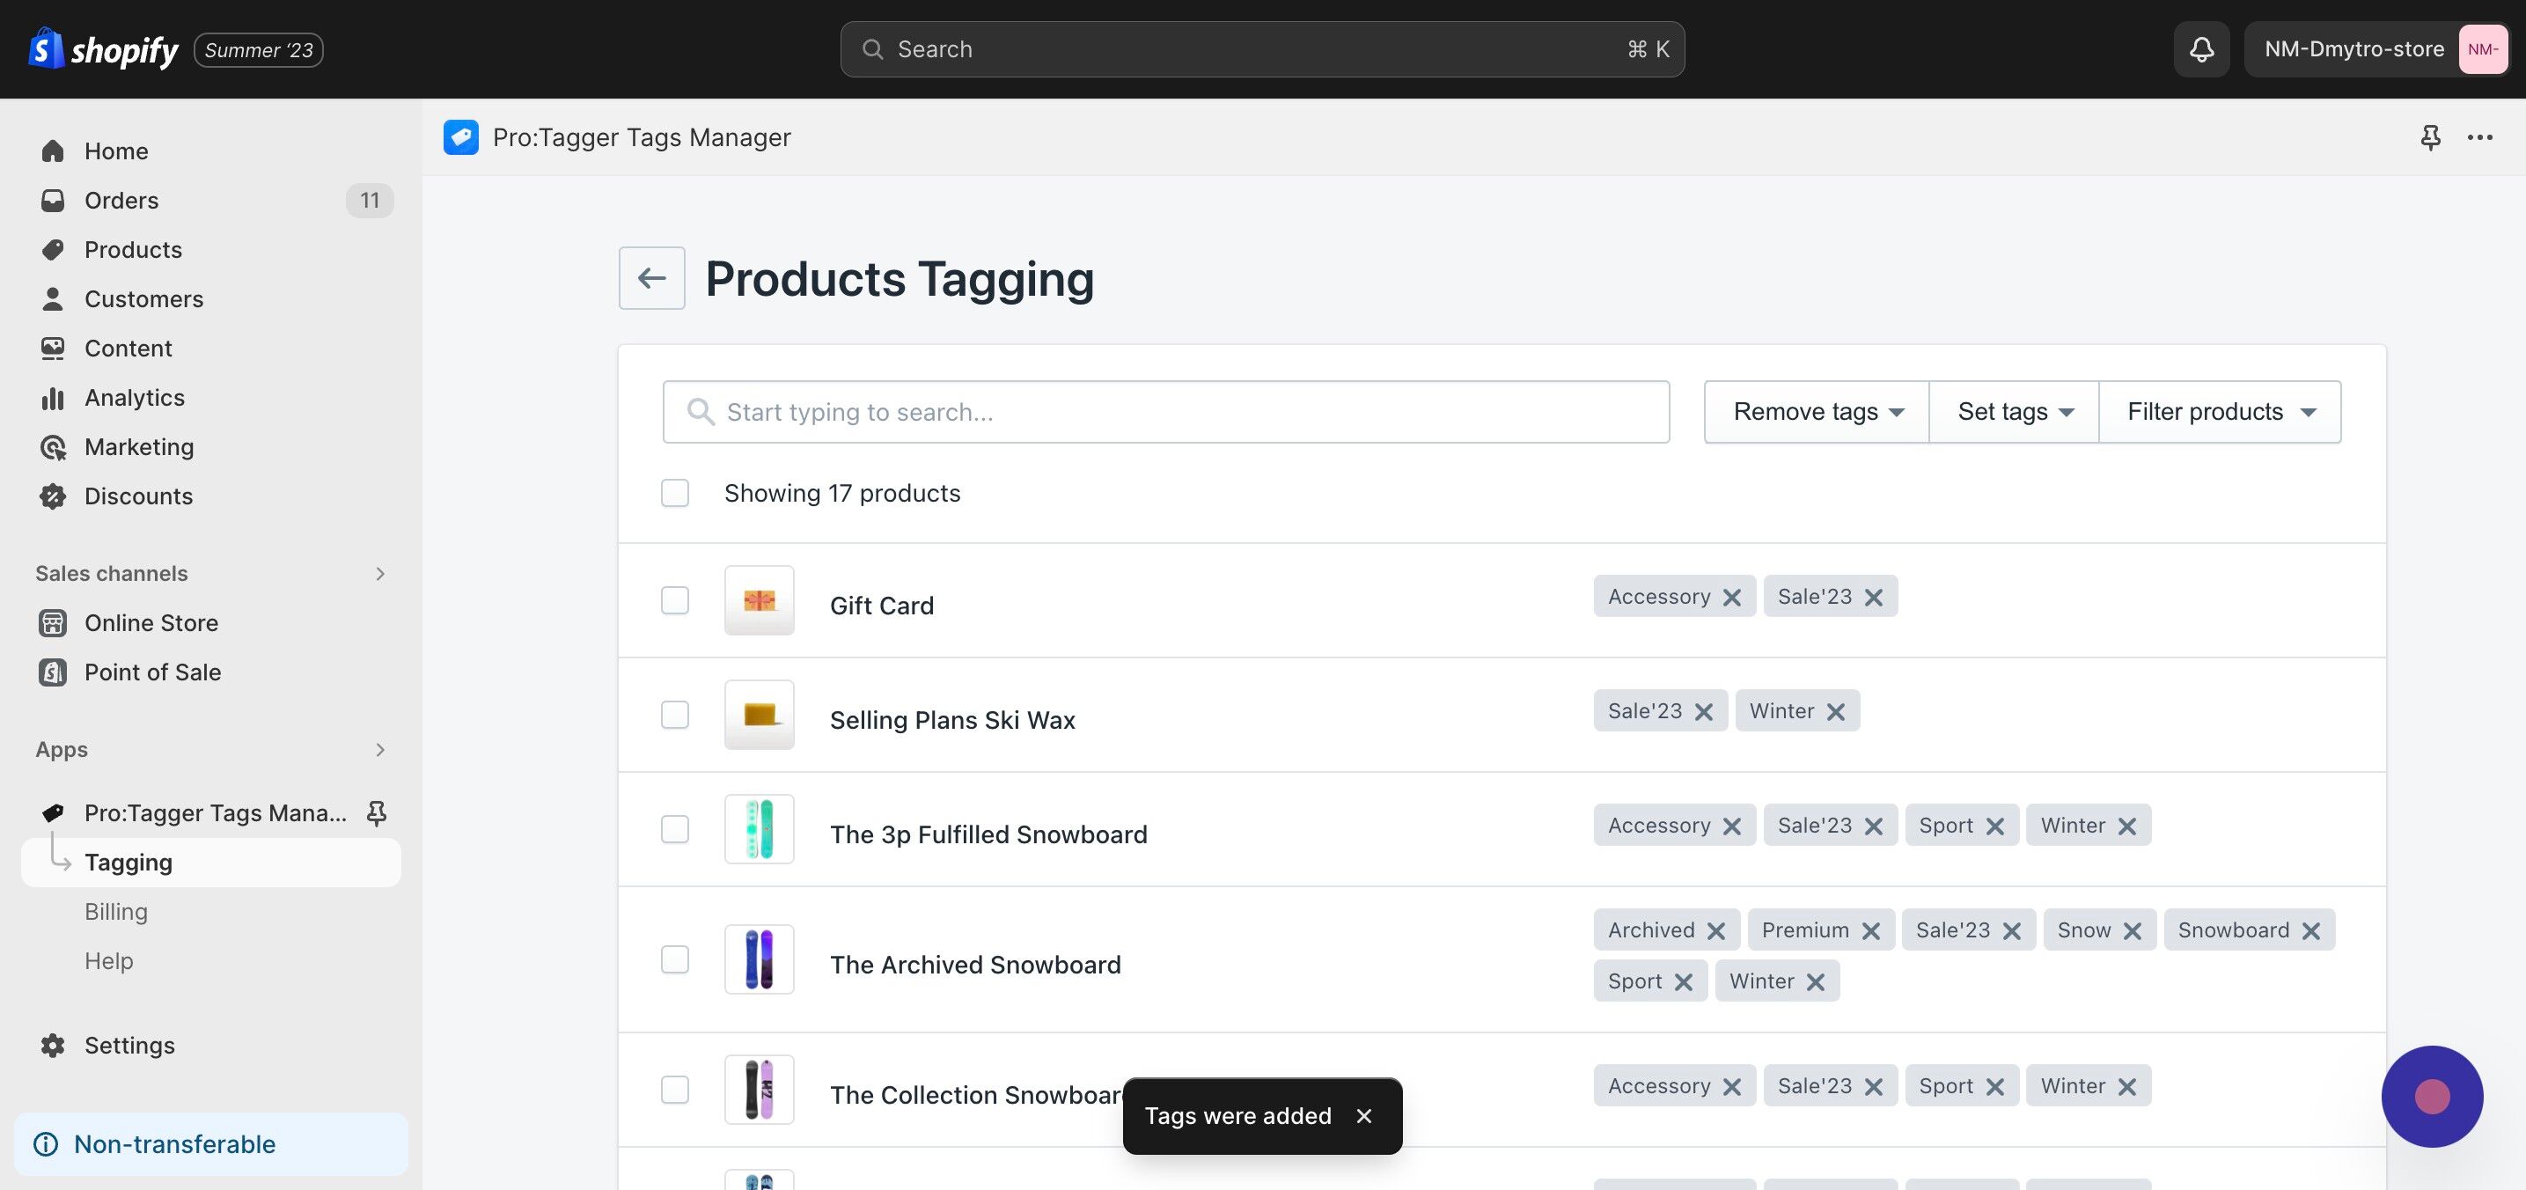
Task: Click the product search field
Action: (1166, 412)
